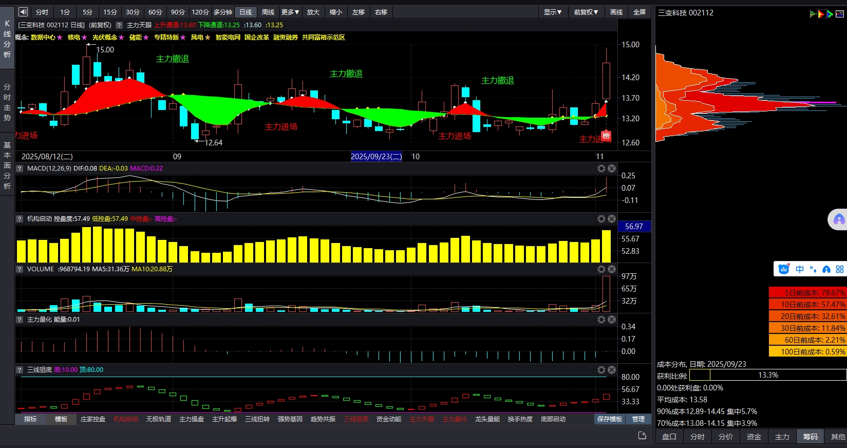Open the 前复权 adjustment dropdown
Image resolution: width=847 pixels, height=448 pixels.
(586, 12)
